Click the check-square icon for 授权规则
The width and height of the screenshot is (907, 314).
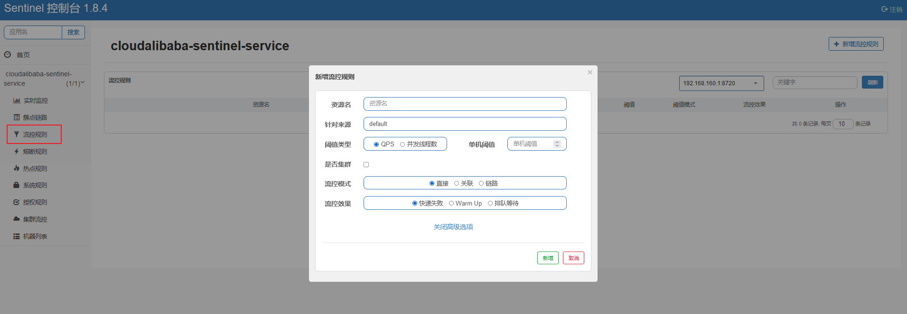pyautogui.click(x=17, y=202)
